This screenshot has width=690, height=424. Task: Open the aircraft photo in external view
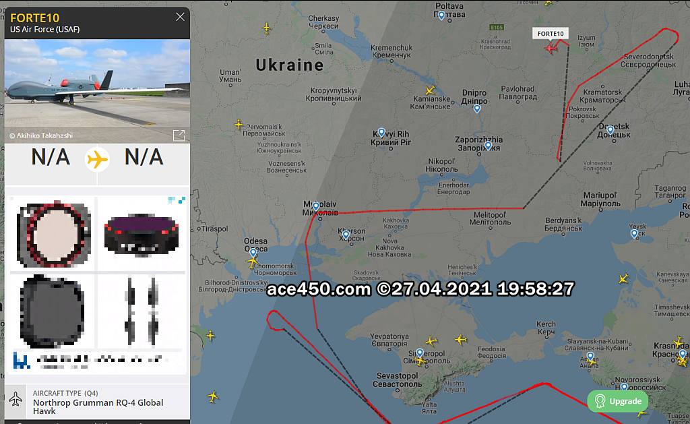[179, 135]
